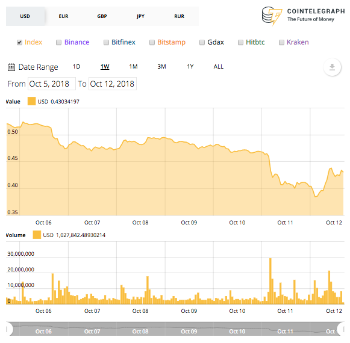Click the 0.50 price axis label
350x343 pixels.
[13, 132]
